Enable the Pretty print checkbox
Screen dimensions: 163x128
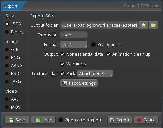(93, 45)
